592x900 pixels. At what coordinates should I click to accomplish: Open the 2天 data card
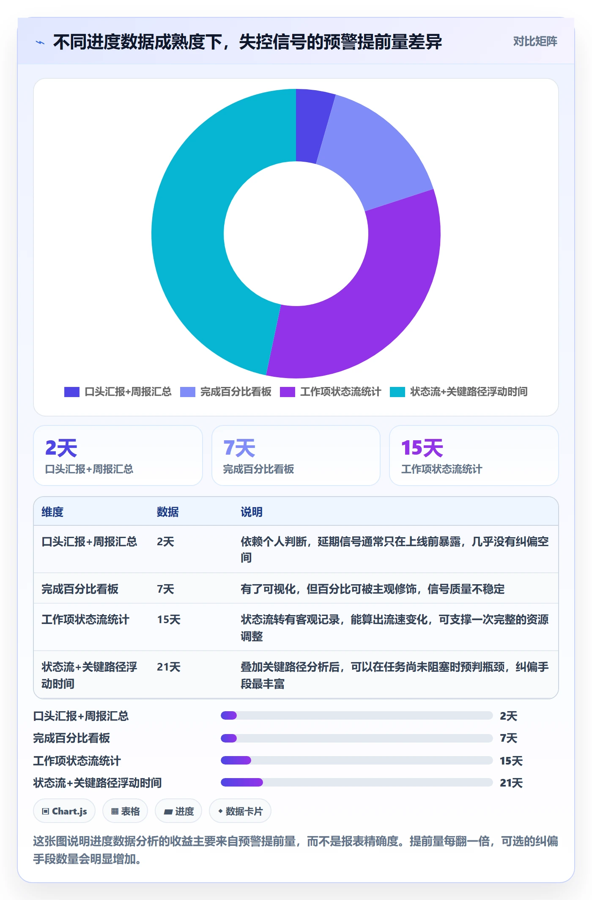click(118, 456)
